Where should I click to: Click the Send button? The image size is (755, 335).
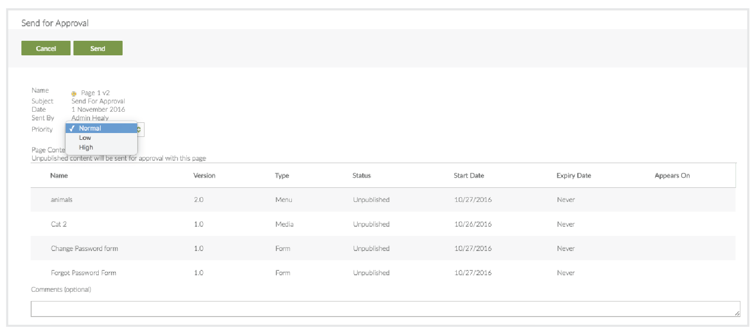click(98, 49)
